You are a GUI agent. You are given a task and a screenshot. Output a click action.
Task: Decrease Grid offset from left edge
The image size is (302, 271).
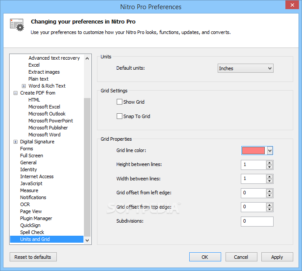pyautogui.click(x=270, y=195)
